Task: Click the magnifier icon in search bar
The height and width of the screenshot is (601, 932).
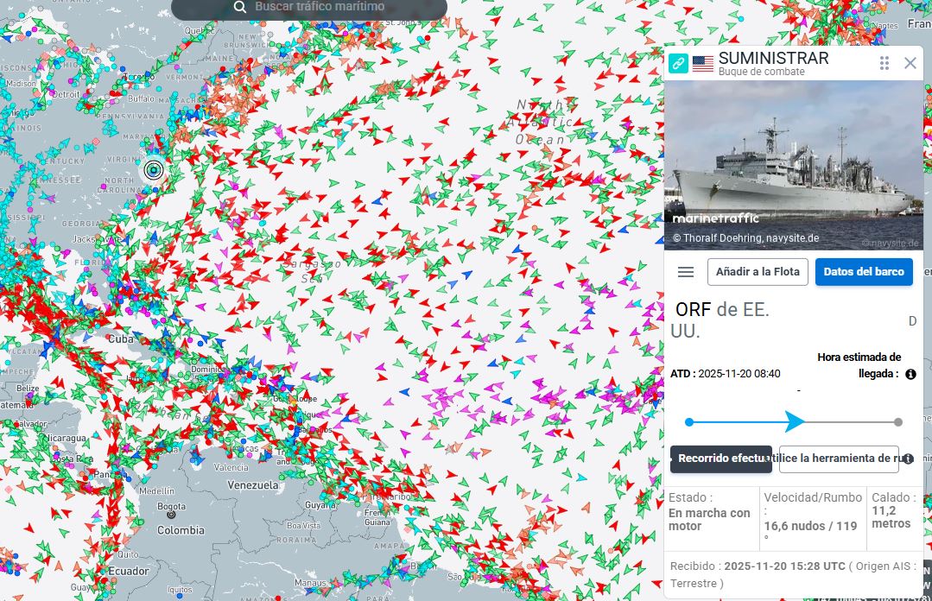Action: pos(240,8)
